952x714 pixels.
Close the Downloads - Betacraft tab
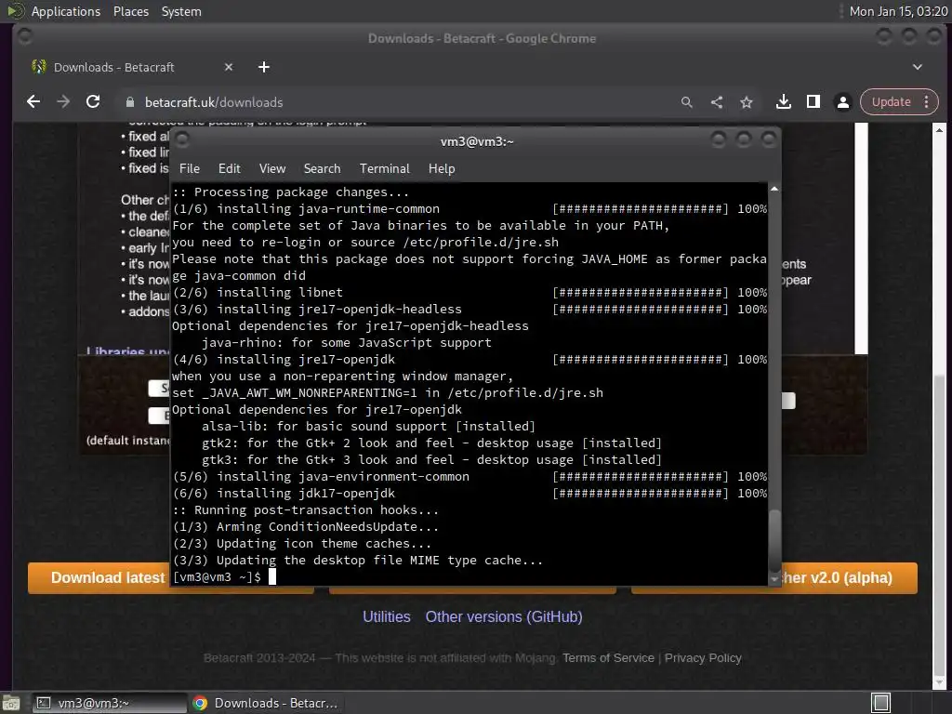coord(229,67)
